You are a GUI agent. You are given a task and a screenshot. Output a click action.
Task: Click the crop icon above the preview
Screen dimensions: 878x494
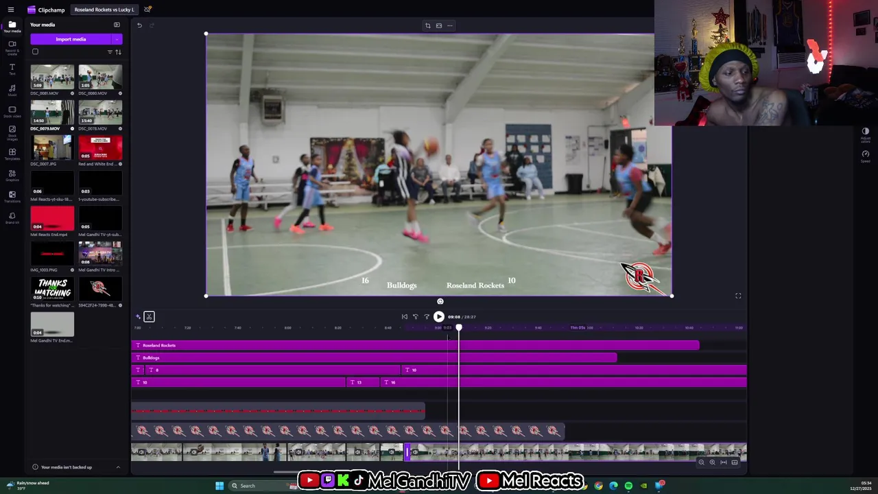pyautogui.click(x=428, y=25)
